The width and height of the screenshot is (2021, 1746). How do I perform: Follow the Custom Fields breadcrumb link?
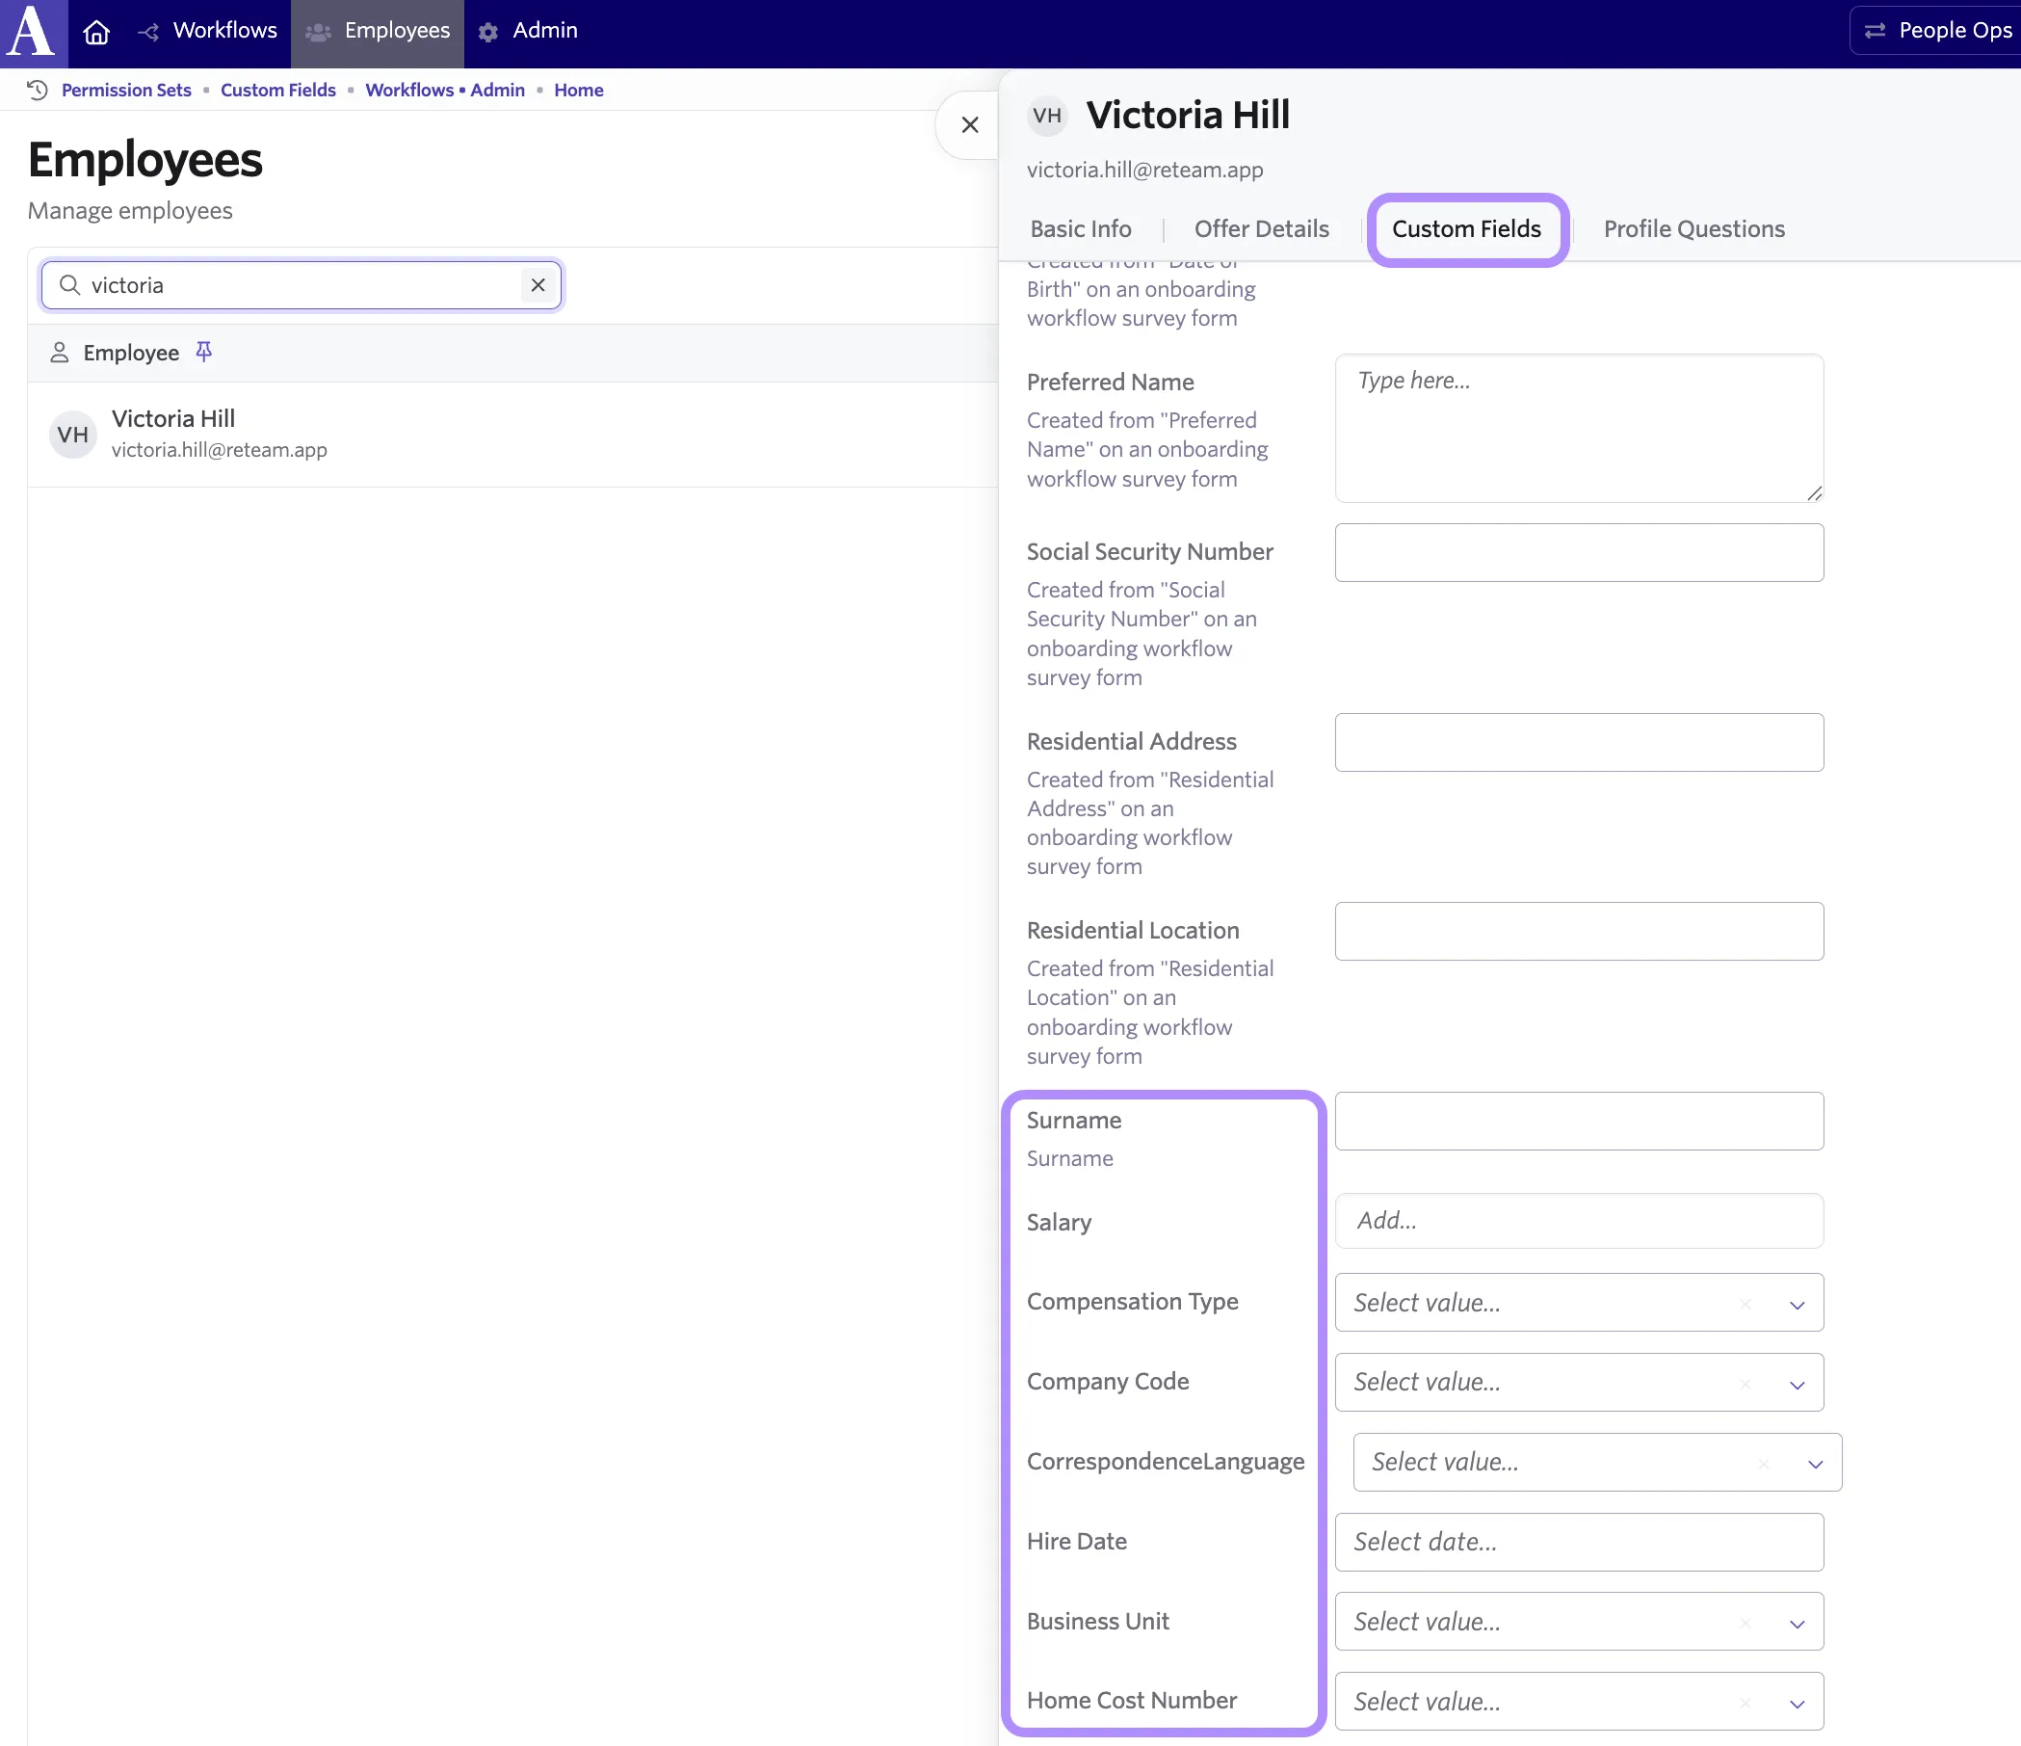click(x=278, y=90)
